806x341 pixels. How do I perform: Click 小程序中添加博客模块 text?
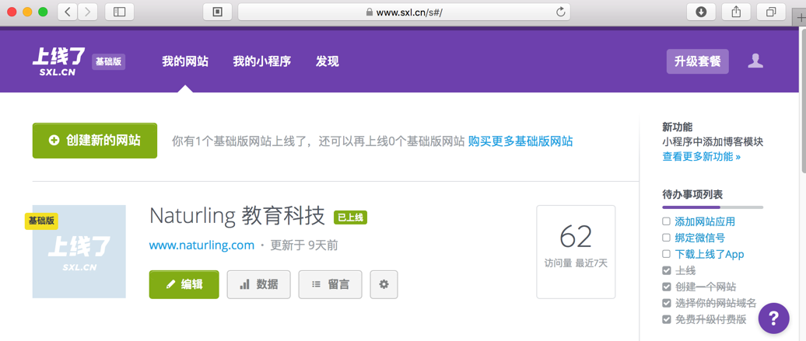click(713, 141)
